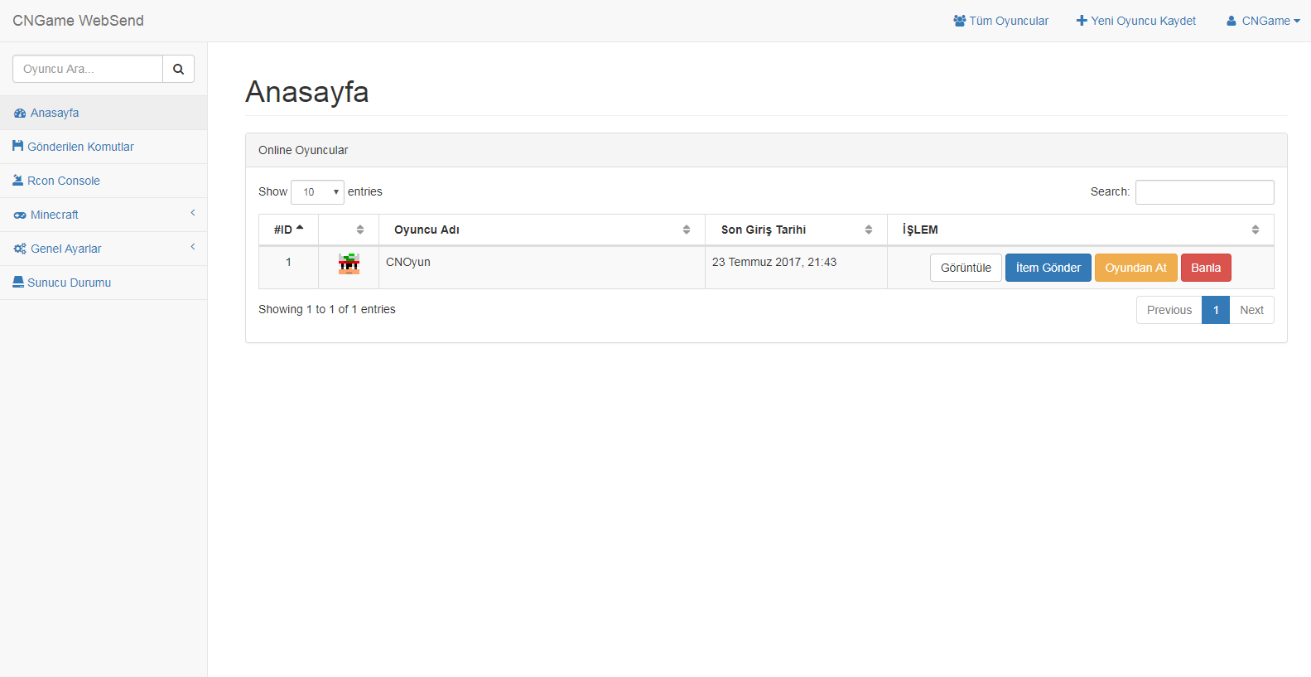The height and width of the screenshot is (677, 1311).
Task: Click the users icon beside Tüm Oyuncular
Action: tap(960, 21)
